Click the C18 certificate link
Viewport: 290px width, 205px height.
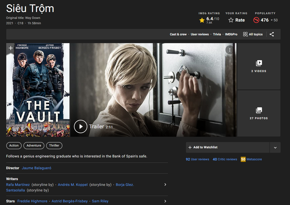(x=20, y=23)
